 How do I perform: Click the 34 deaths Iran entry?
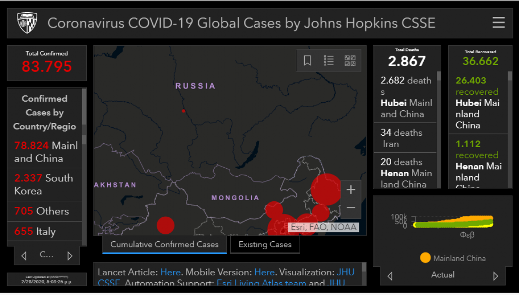pyautogui.click(x=405, y=138)
